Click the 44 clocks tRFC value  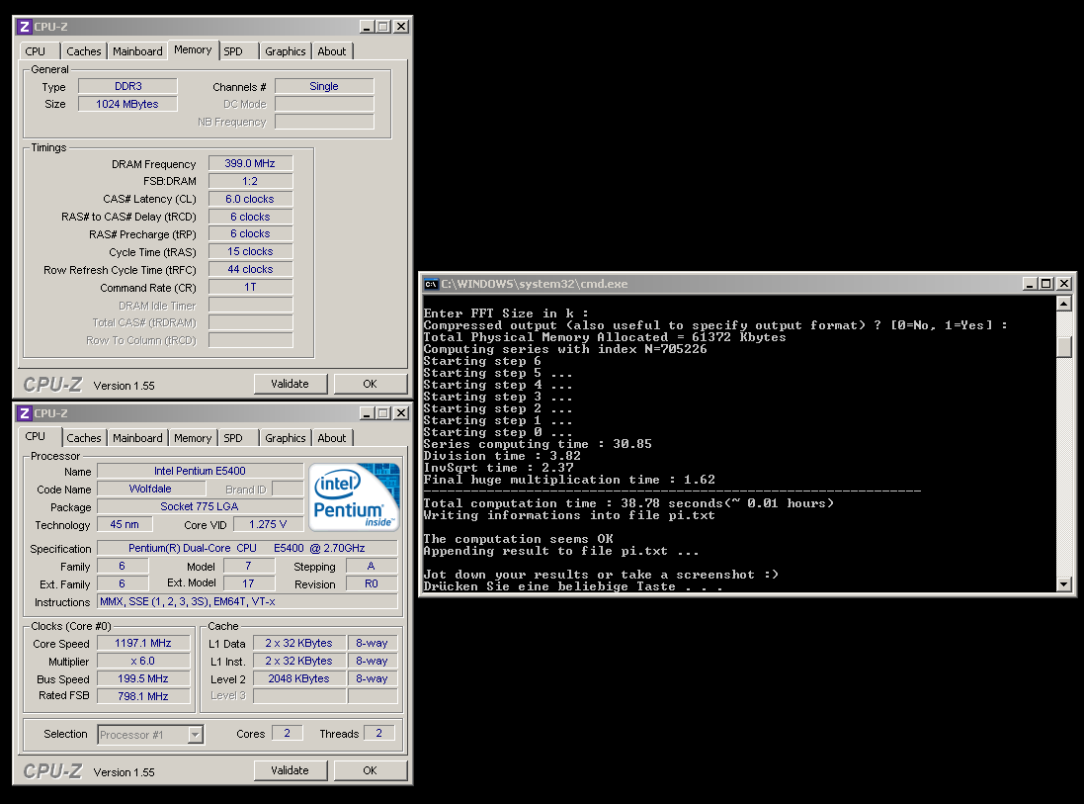click(250, 270)
